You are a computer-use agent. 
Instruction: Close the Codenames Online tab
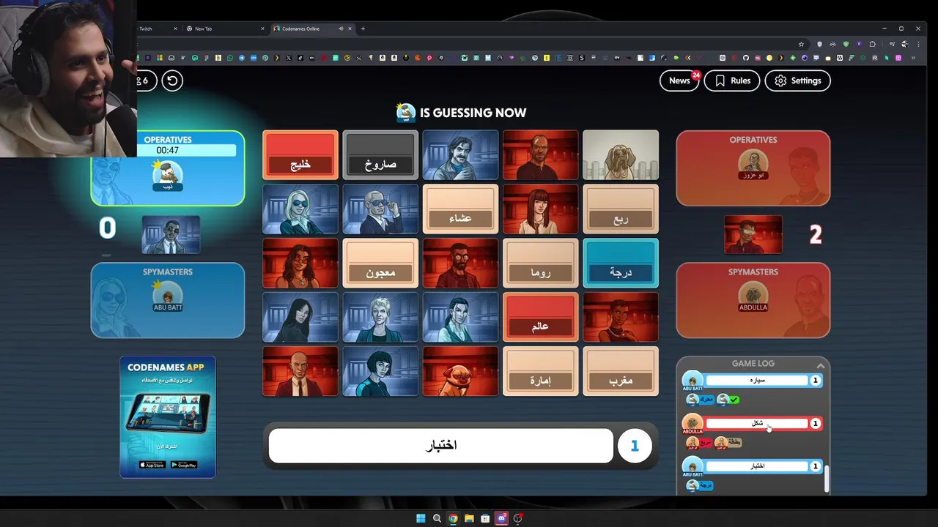(x=350, y=29)
